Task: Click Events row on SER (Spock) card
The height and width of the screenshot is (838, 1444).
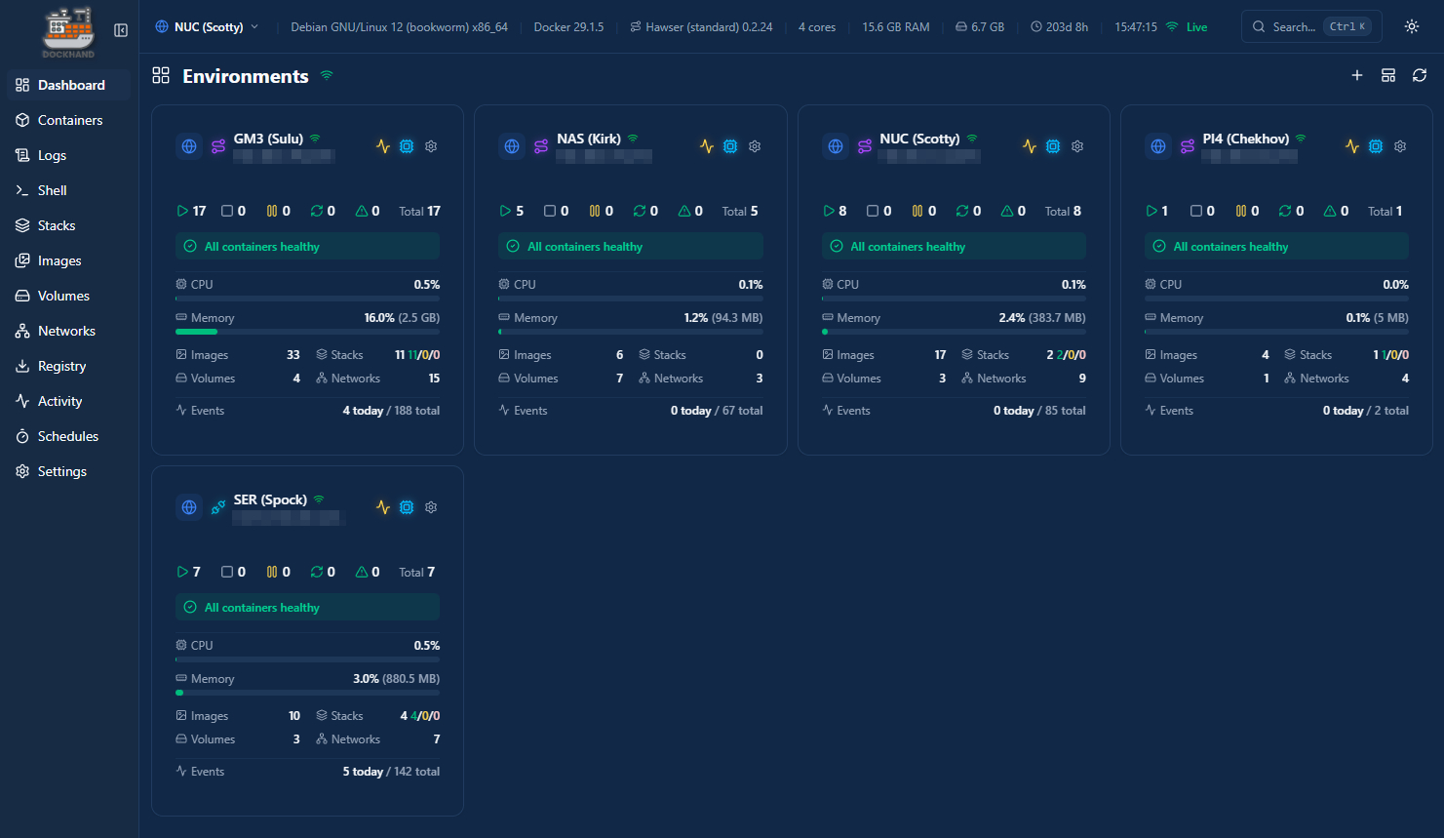Action: pyautogui.click(x=307, y=772)
